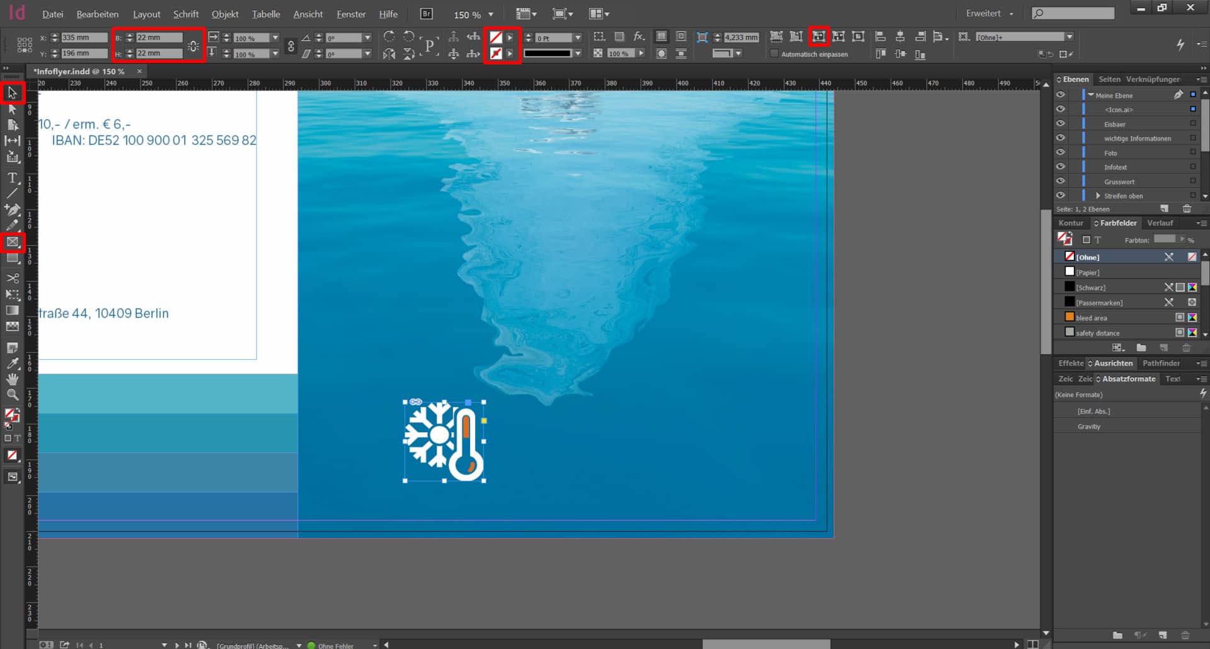Switch to the Seiten tab
The width and height of the screenshot is (1210, 649).
point(1109,79)
